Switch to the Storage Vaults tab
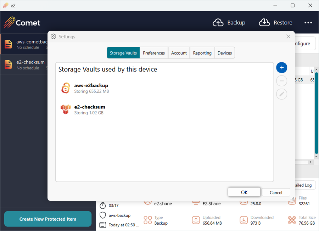The image size is (319, 231). (123, 53)
